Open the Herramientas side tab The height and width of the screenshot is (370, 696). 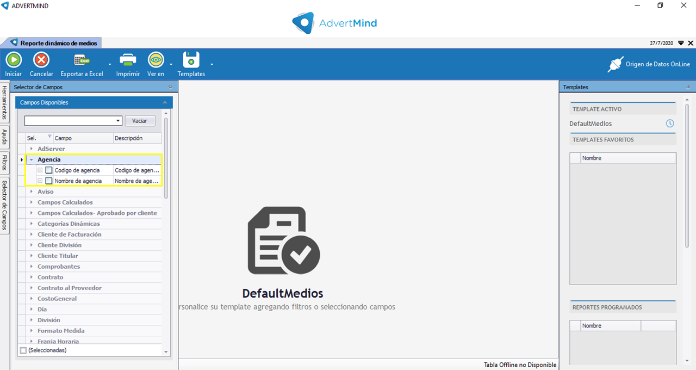5,102
